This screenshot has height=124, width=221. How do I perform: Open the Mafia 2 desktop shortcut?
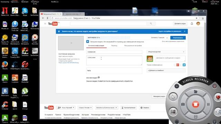click(x=5, y=11)
